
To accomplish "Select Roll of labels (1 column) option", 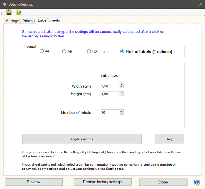I will pyautogui.click(x=147, y=52).
